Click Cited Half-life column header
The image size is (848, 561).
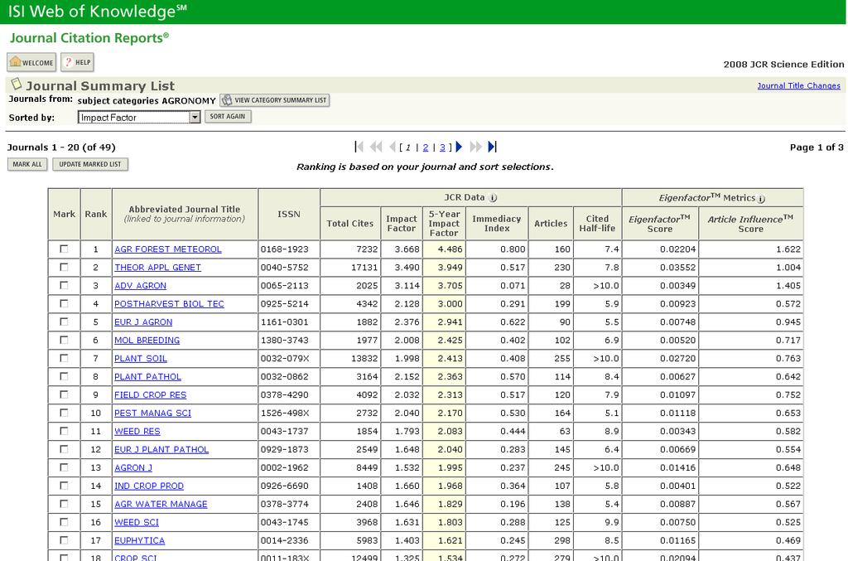pos(597,224)
